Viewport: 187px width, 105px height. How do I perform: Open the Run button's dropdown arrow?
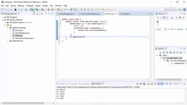[x=34, y=10]
